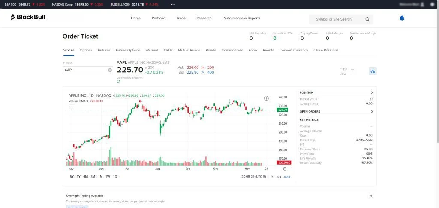Click the user profile icon

click(422, 4)
